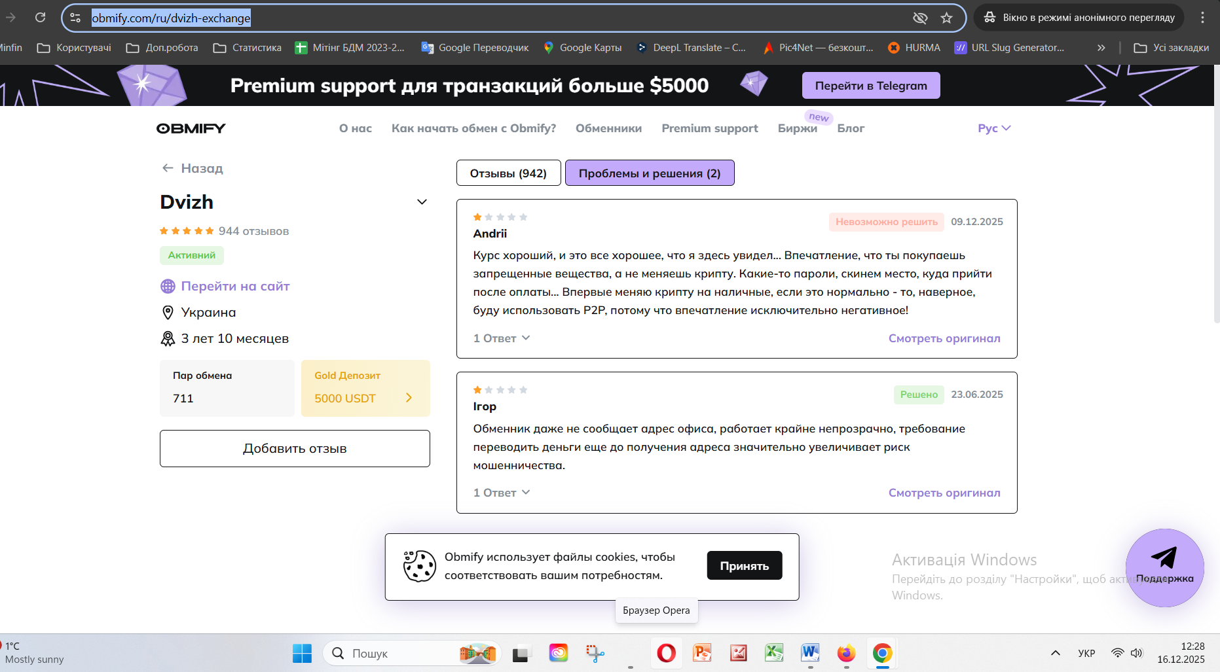
Task: Switch to the Отзывы (942) tab
Action: click(x=508, y=173)
